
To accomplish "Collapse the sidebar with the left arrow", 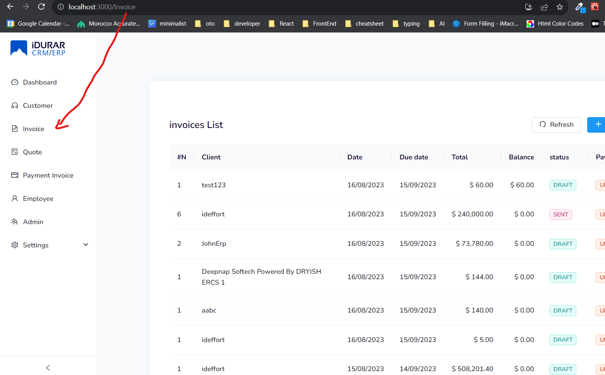I will (47, 368).
